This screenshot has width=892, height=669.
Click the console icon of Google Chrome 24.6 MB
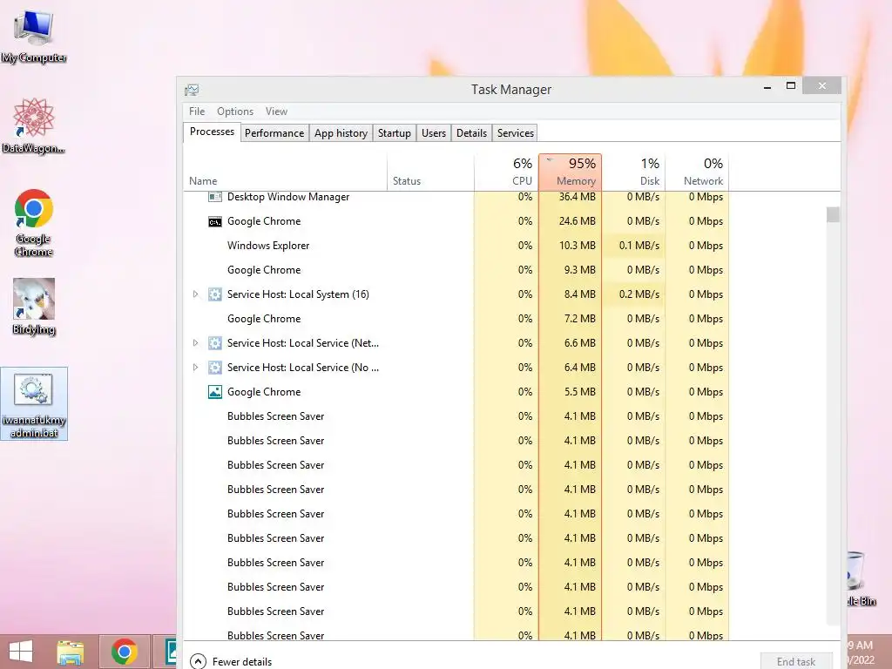(214, 221)
